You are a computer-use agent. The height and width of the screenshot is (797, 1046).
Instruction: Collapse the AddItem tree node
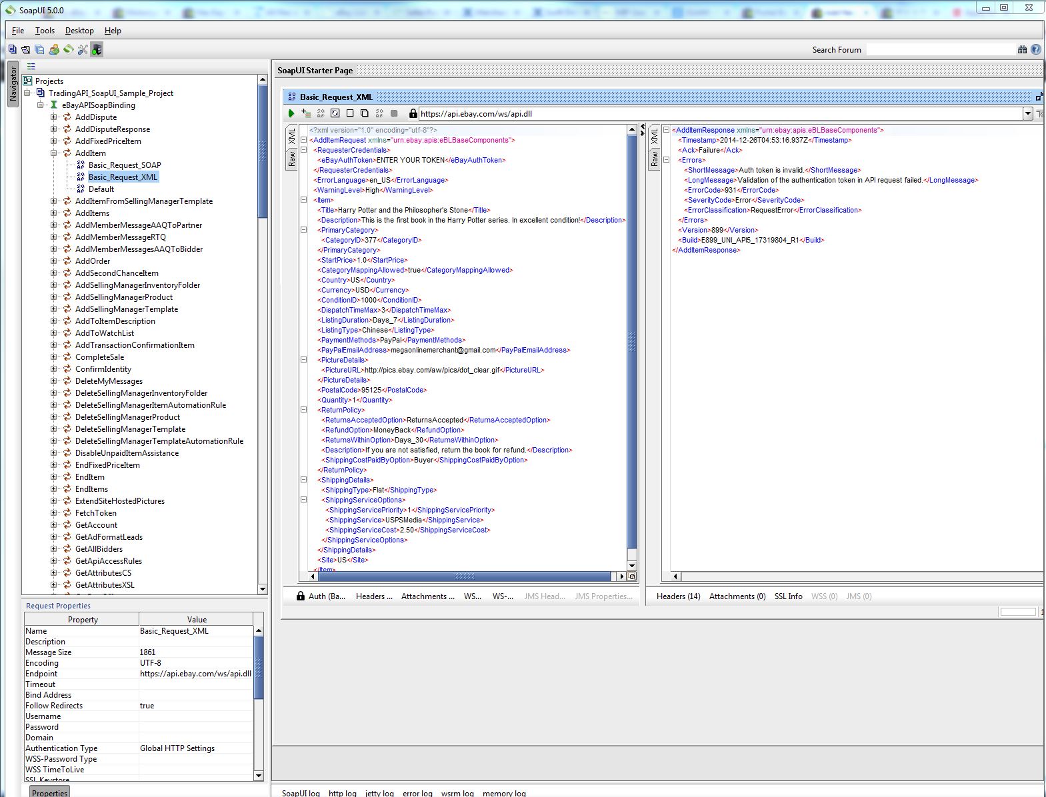click(x=54, y=153)
